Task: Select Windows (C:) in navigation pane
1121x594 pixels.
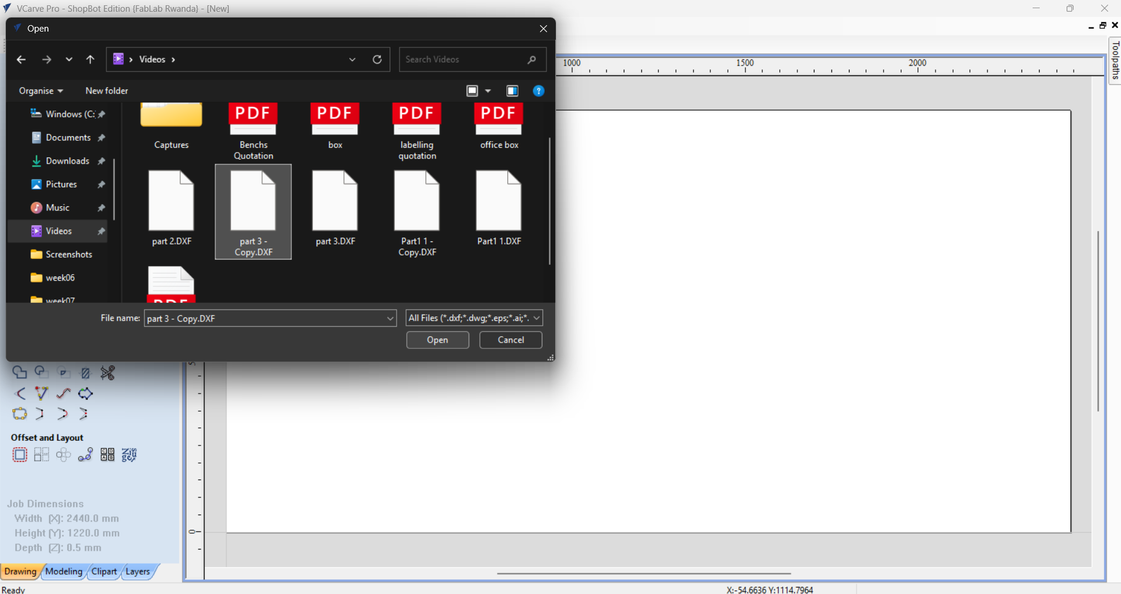Action: click(63, 114)
